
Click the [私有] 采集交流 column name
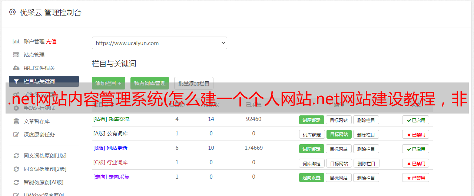click(x=112, y=119)
